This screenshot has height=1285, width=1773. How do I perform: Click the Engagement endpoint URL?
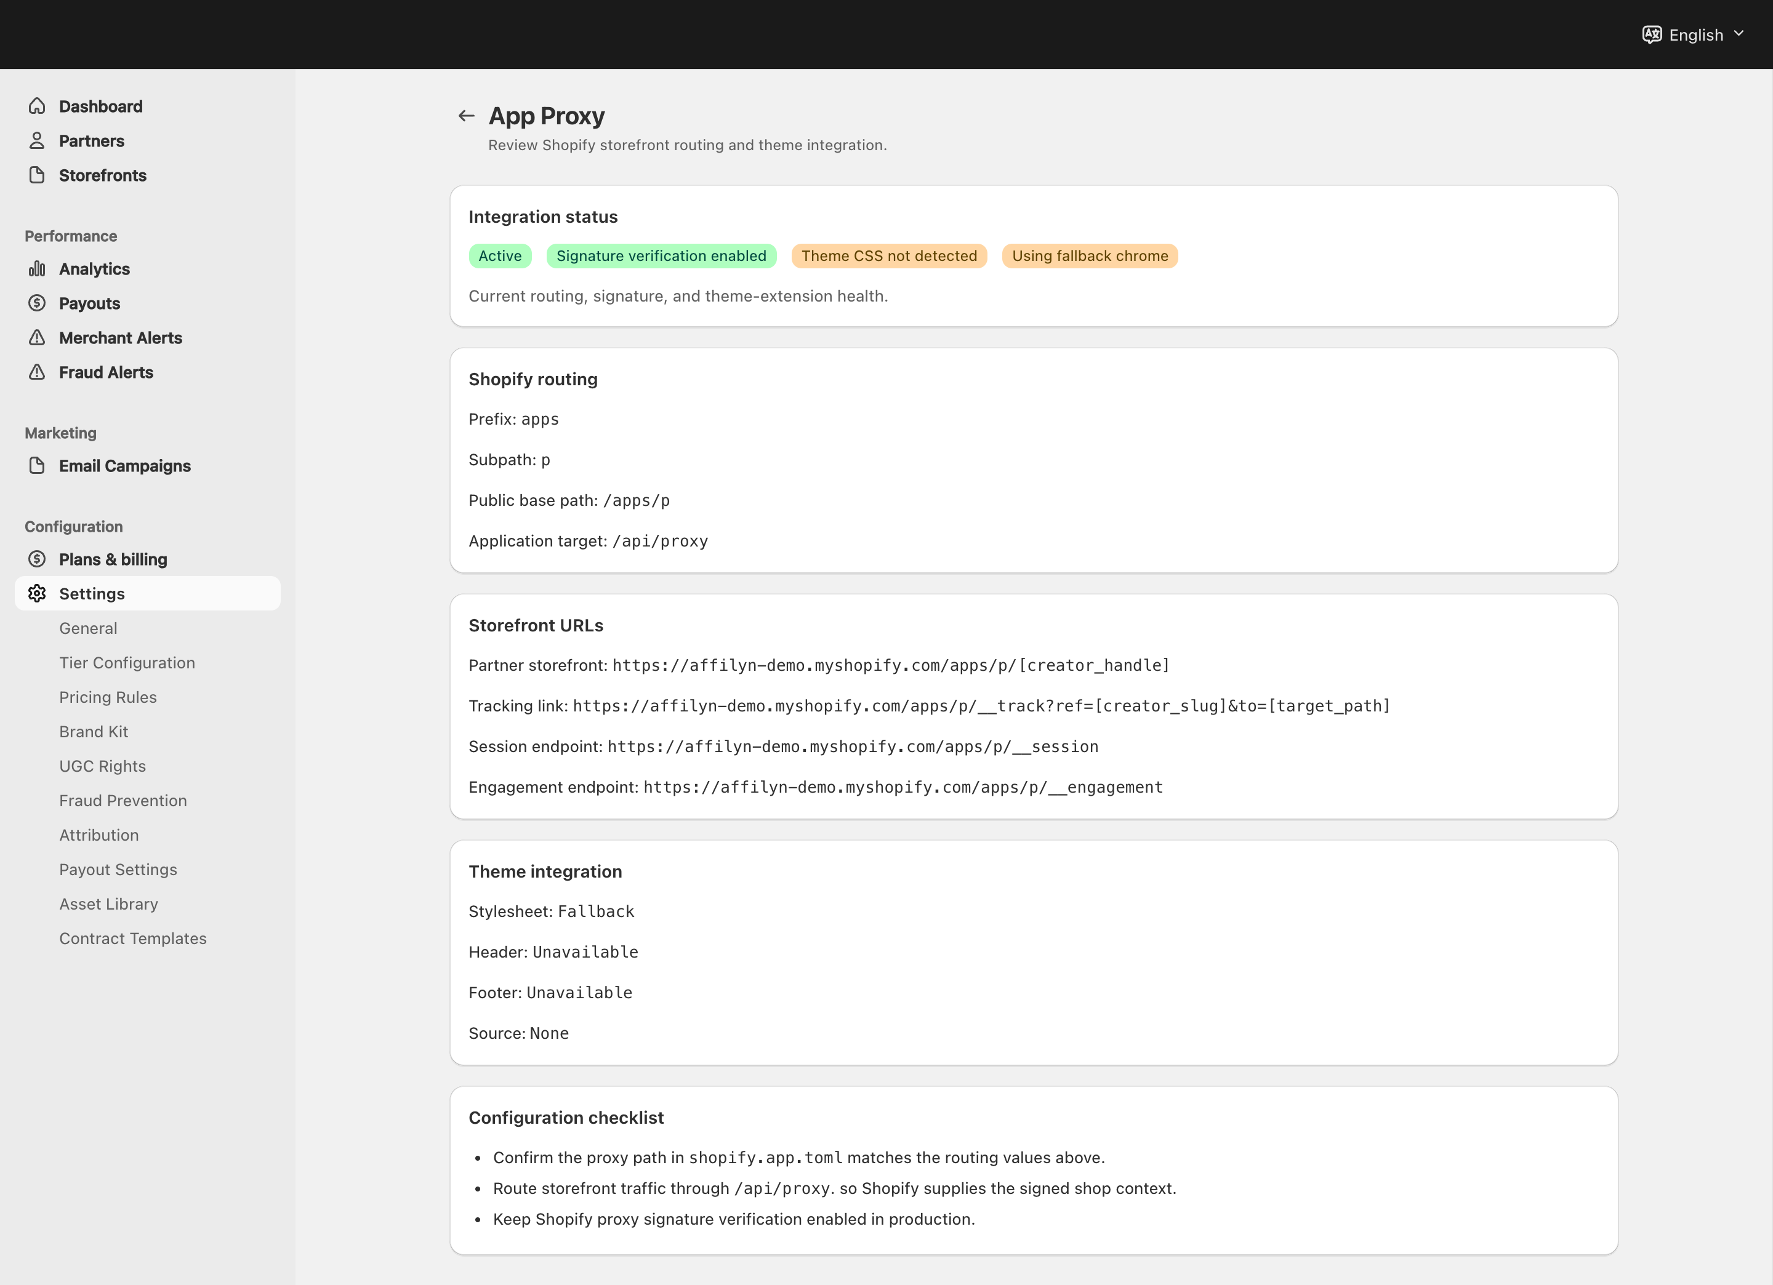tap(903, 787)
